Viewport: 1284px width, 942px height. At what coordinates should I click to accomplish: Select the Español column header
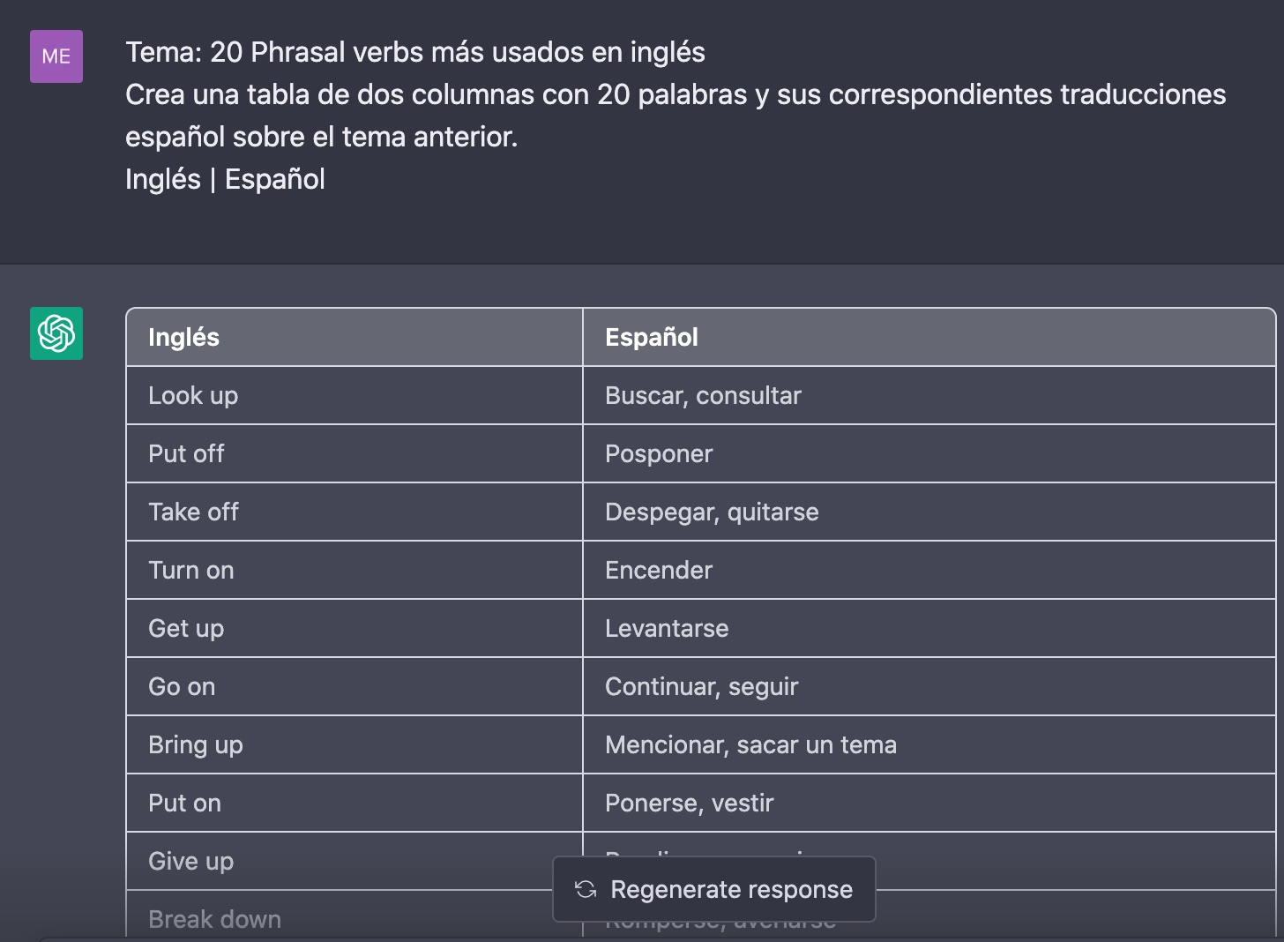pyautogui.click(x=929, y=337)
